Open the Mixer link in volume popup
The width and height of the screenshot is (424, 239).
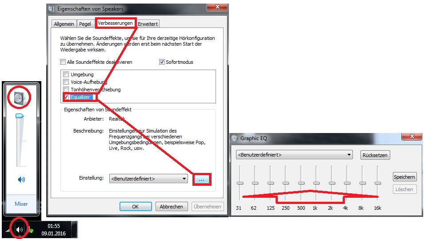pos(21,204)
